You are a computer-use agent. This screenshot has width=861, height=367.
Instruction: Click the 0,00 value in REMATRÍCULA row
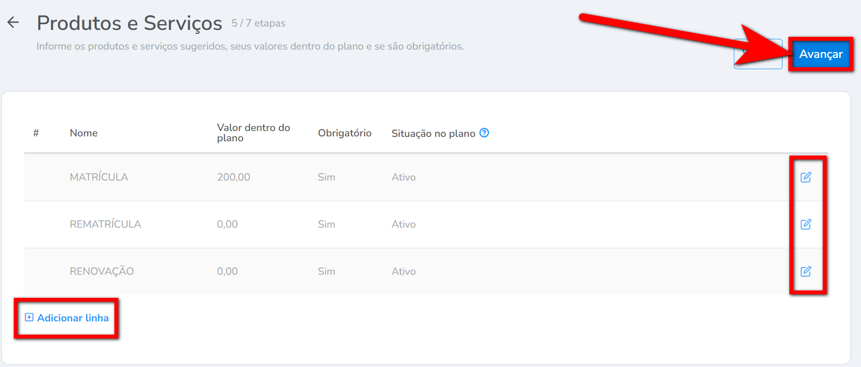[227, 224]
